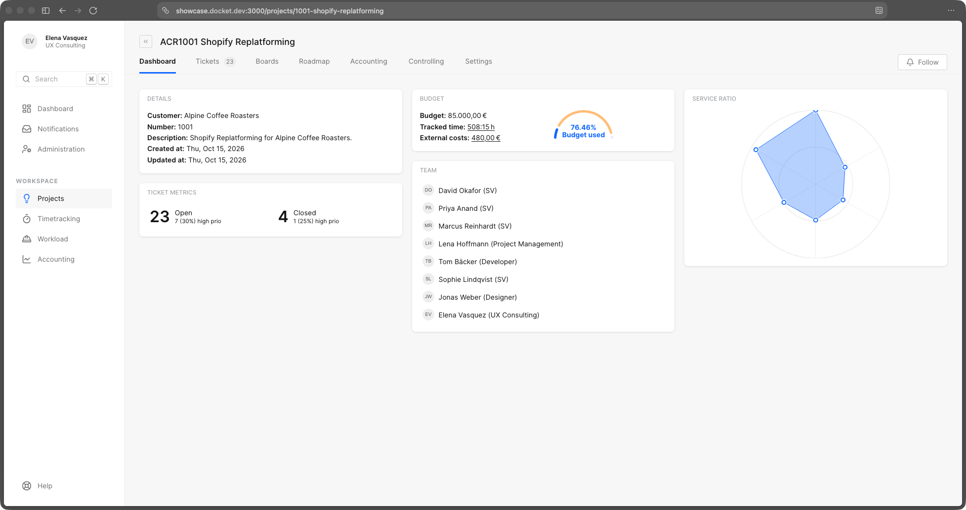Screen dimensions: 966x510
Task: Click the 23 Open tickets metric
Action: click(x=185, y=217)
